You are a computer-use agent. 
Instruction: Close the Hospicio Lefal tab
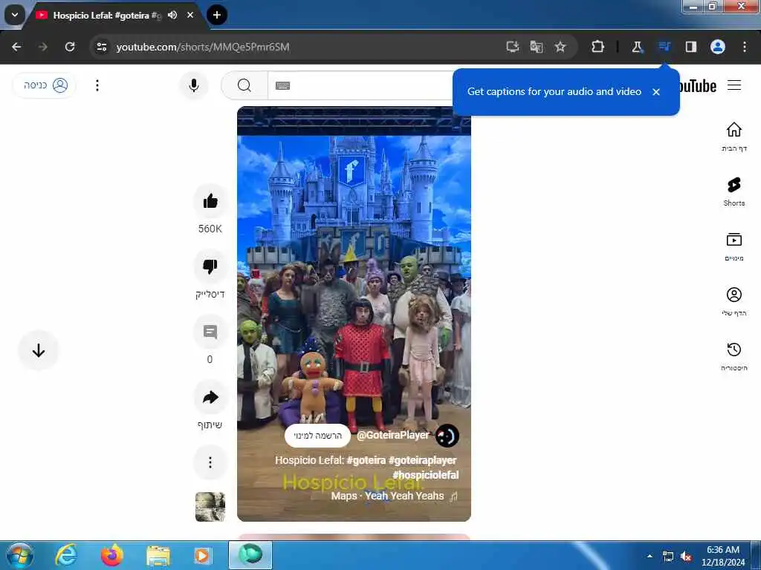(x=190, y=15)
